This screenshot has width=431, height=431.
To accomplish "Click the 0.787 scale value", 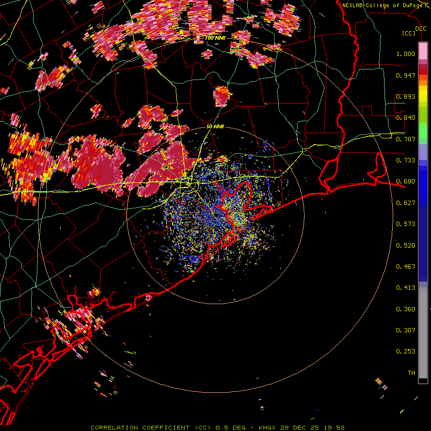I will 406,139.
